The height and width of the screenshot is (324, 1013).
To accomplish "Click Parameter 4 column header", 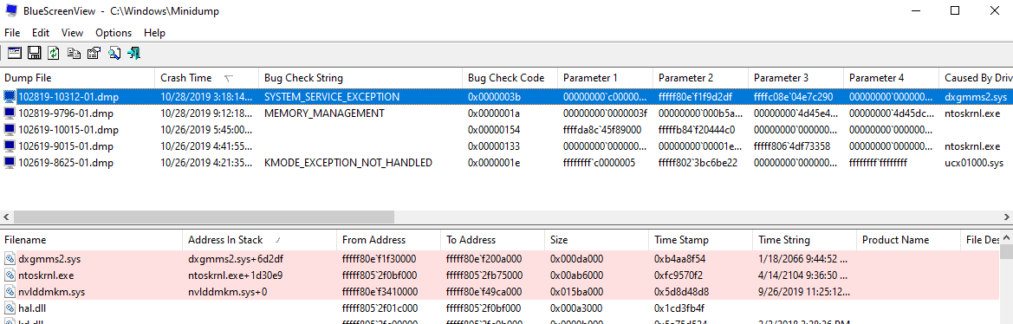I will (x=892, y=78).
